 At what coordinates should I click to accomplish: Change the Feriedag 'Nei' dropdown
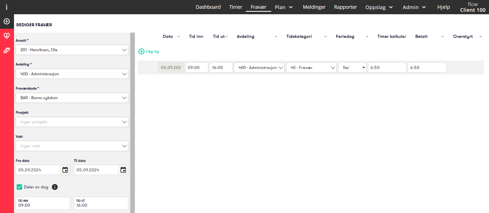coord(352,68)
